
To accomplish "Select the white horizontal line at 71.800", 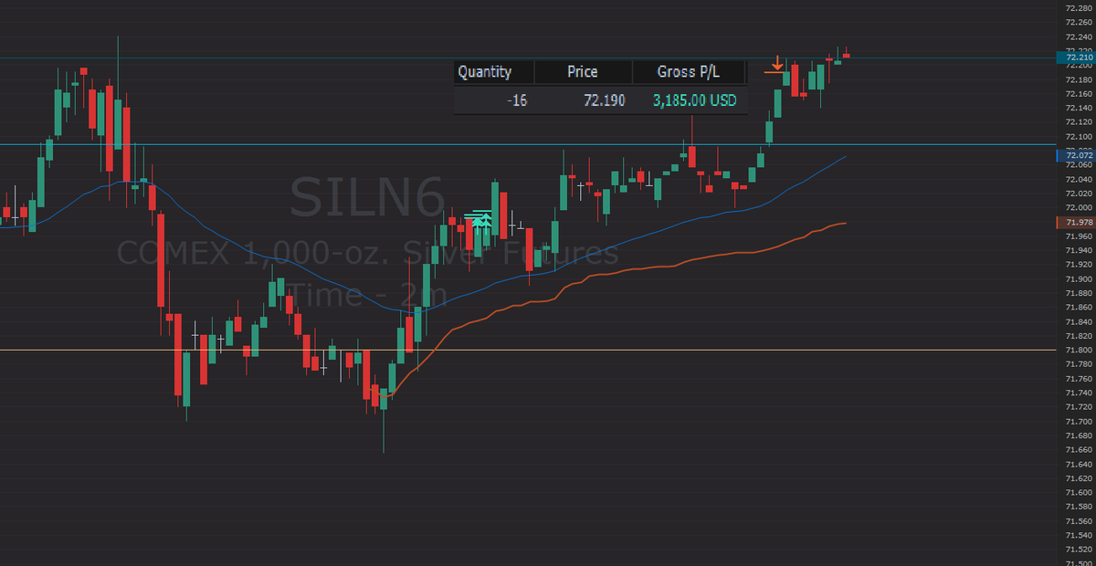I will (x=530, y=350).
